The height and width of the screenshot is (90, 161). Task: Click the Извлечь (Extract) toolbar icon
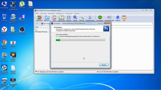(47, 18)
